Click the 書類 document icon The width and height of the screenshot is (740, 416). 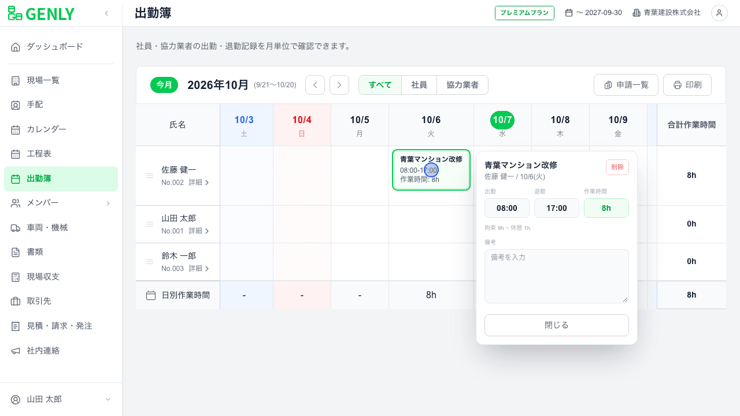coord(16,252)
